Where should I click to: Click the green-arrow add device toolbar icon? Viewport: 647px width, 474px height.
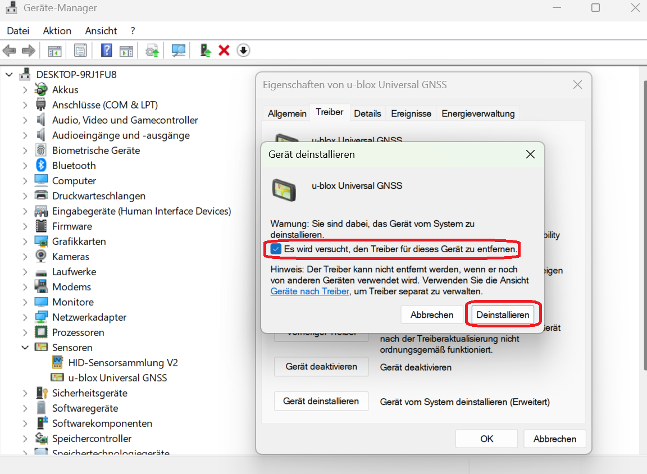(206, 51)
